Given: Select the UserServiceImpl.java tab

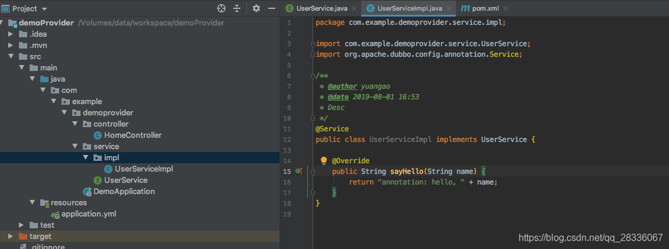Looking at the screenshot, I should click(409, 8).
